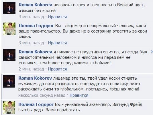Open the '2 мин. назад' timestamp

[x=31, y=69]
